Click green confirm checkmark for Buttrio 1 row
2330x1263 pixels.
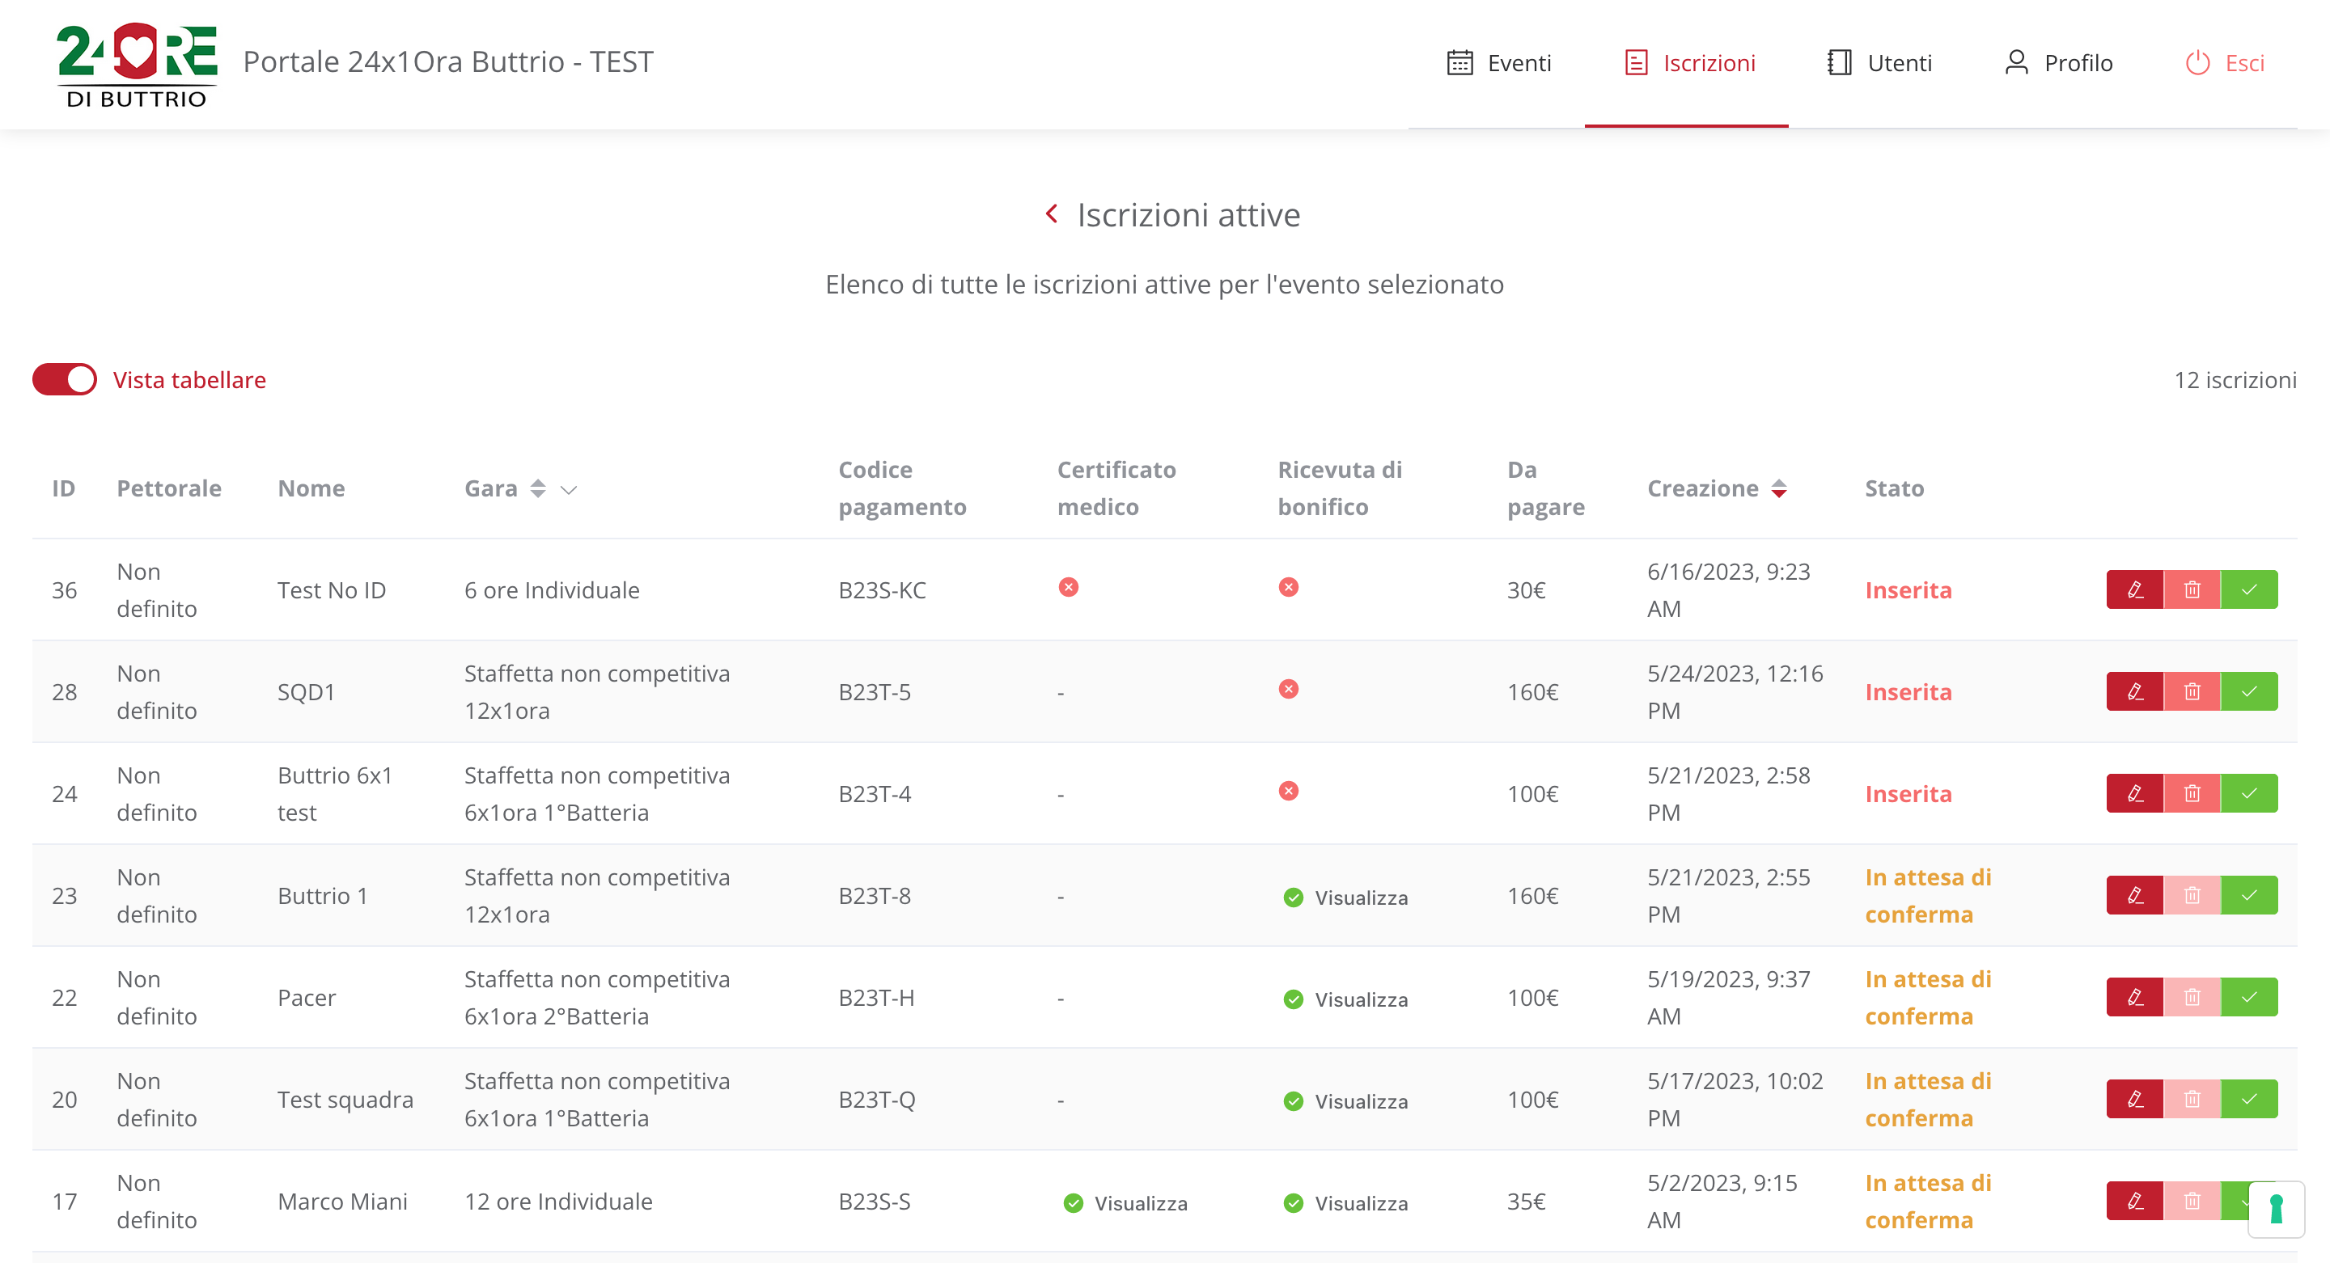click(x=2248, y=895)
